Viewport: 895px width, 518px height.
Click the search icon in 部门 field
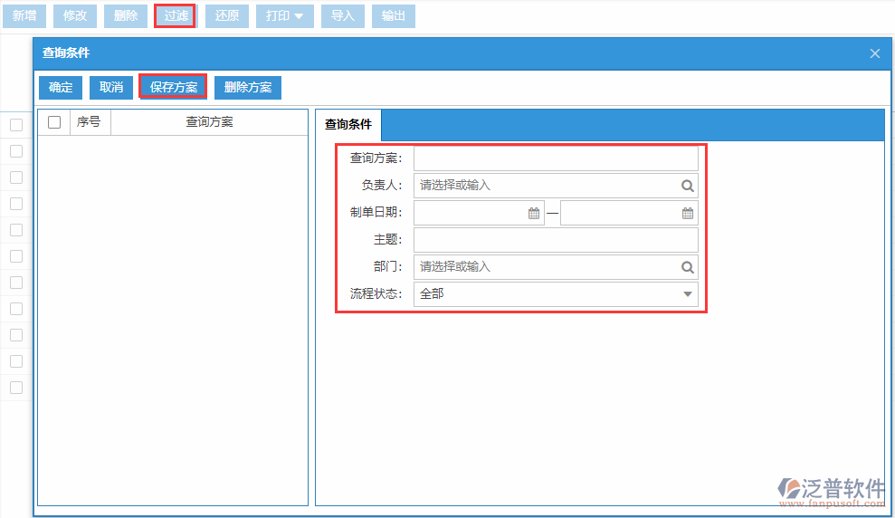pyautogui.click(x=687, y=267)
